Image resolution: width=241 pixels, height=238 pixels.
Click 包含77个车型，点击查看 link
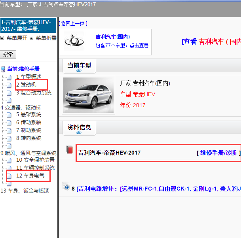[122, 45]
